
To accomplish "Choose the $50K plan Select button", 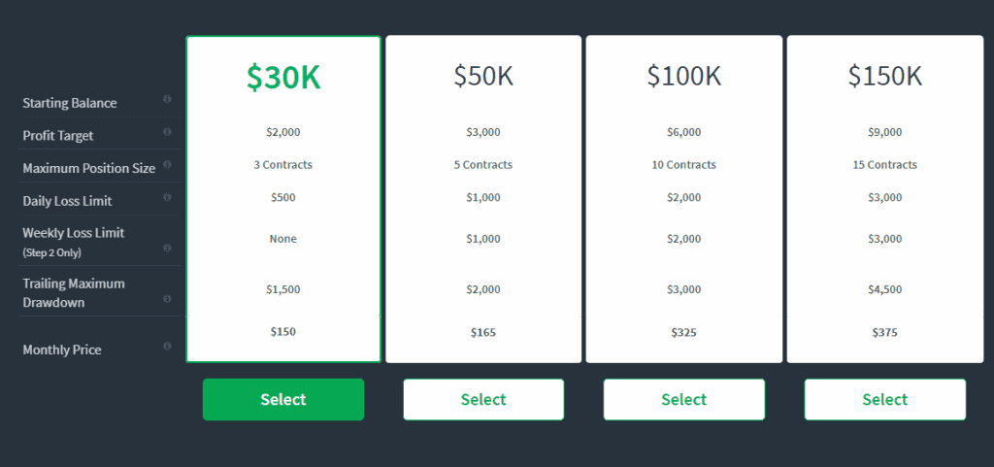I will coord(483,399).
